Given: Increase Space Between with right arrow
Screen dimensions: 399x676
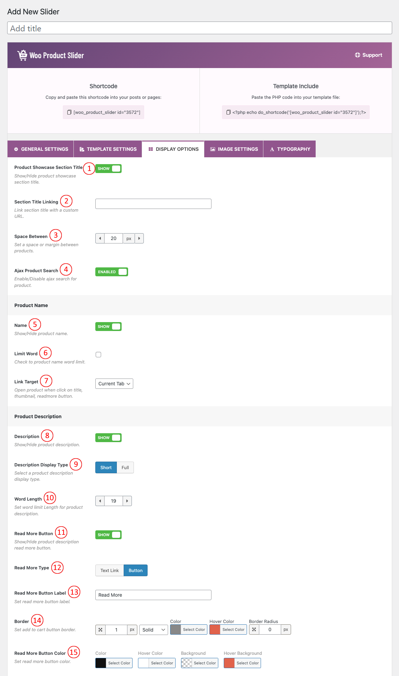Looking at the screenshot, I should (x=139, y=238).
